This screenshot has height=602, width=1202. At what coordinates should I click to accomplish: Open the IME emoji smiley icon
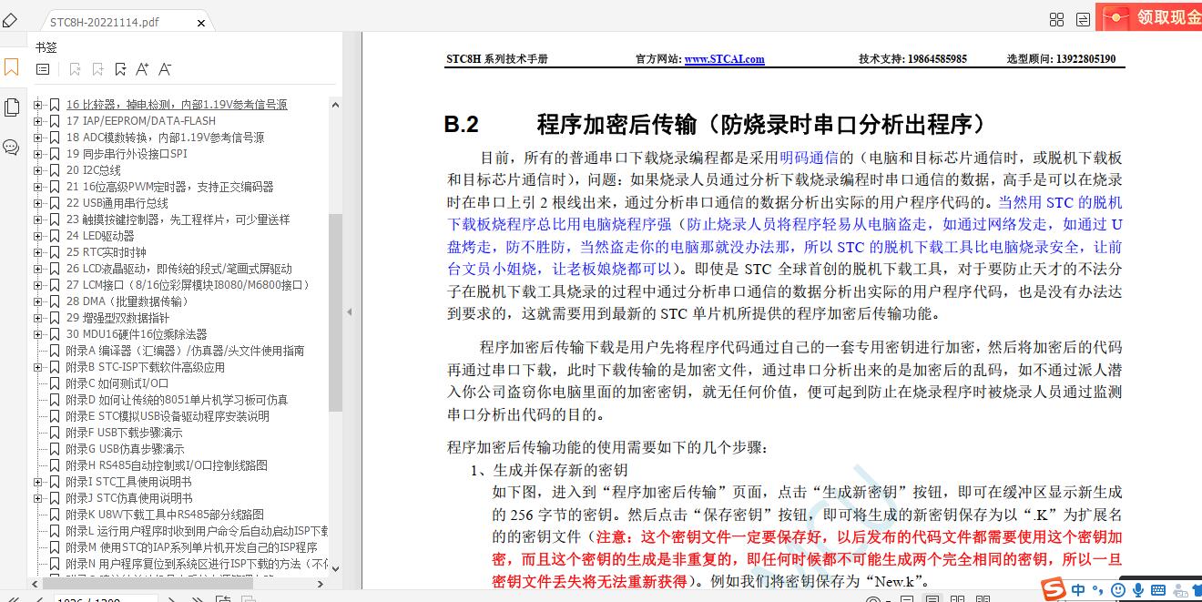coord(1118,590)
